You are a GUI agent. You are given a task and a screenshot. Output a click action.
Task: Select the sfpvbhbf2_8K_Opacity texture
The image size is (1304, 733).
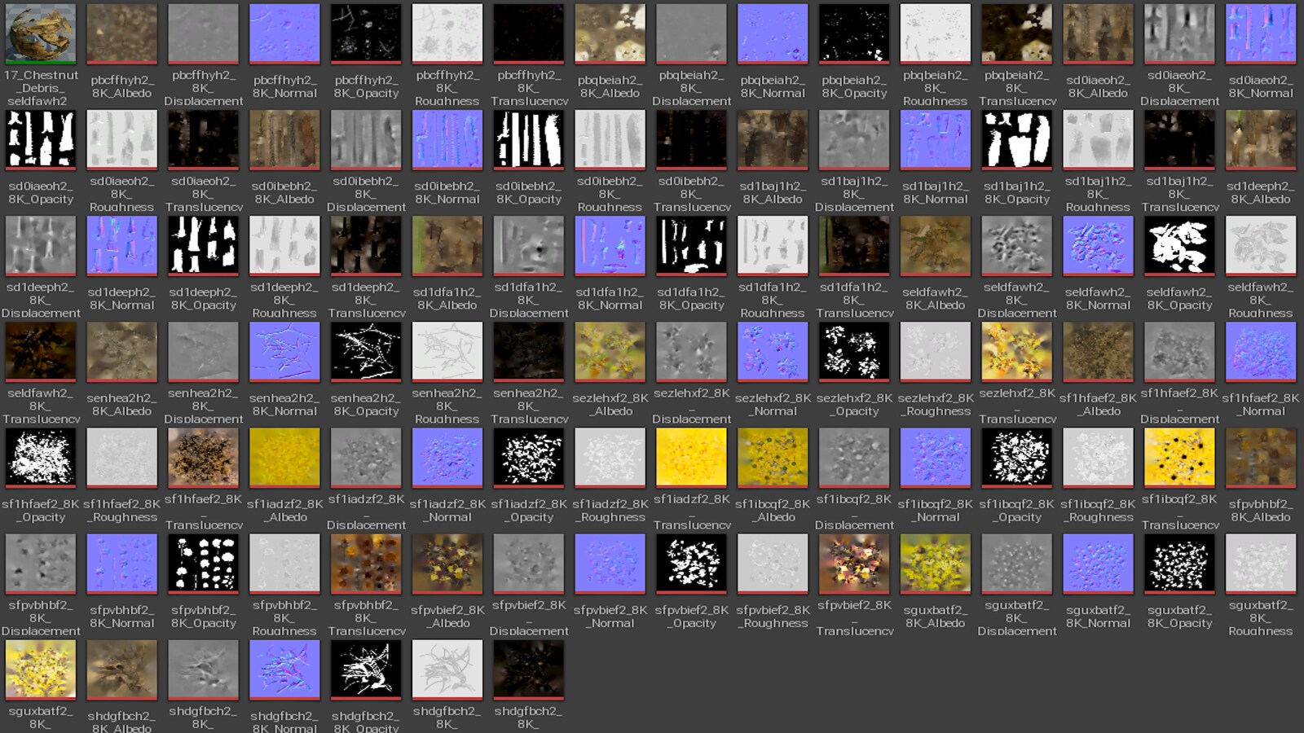click(x=203, y=563)
